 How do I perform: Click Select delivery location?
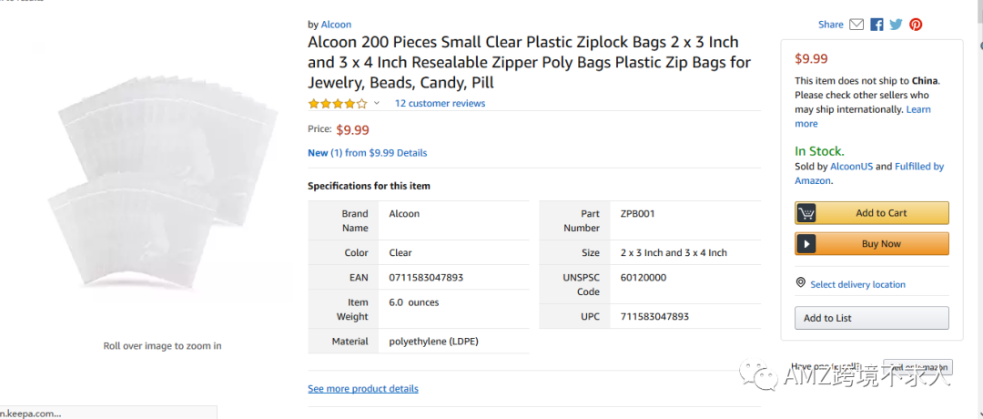[857, 284]
